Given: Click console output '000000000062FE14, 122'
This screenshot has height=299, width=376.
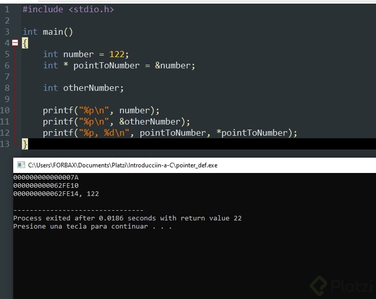Looking at the screenshot, I should pyautogui.click(x=56, y=194).
